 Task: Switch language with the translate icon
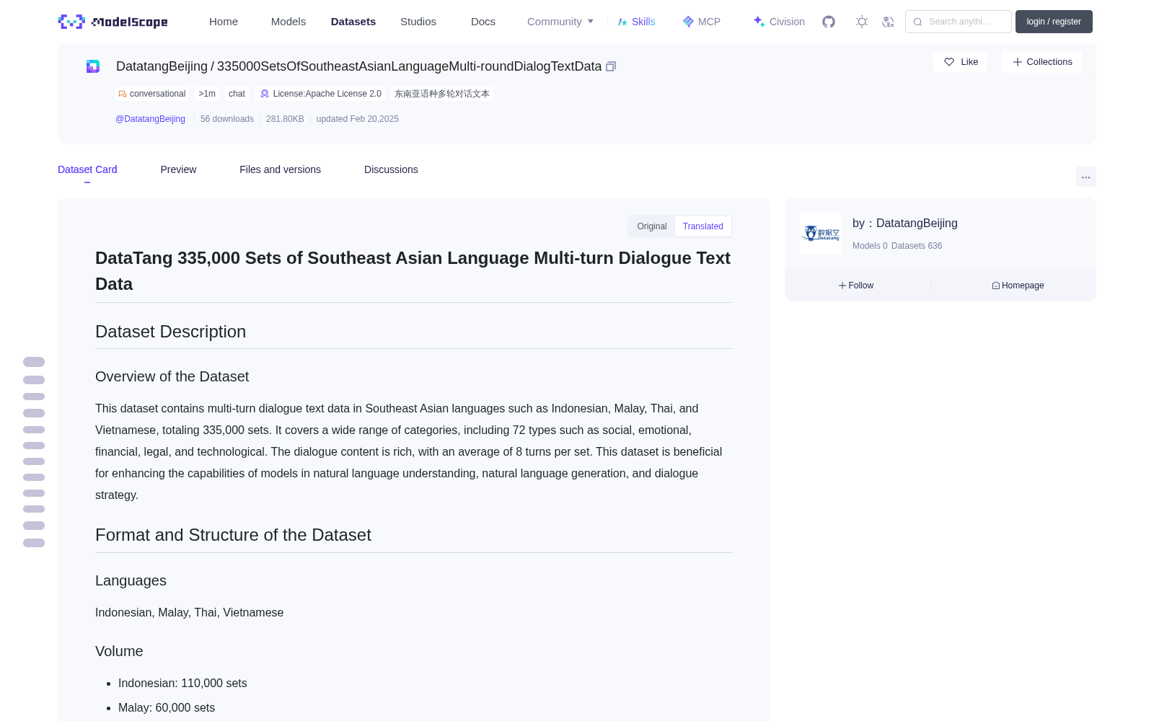click(x=889, y=22)
